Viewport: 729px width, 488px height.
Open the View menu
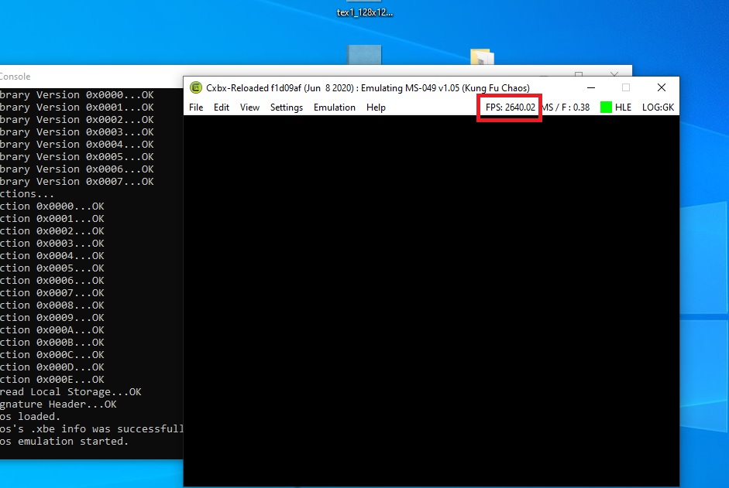coord(249,107)
